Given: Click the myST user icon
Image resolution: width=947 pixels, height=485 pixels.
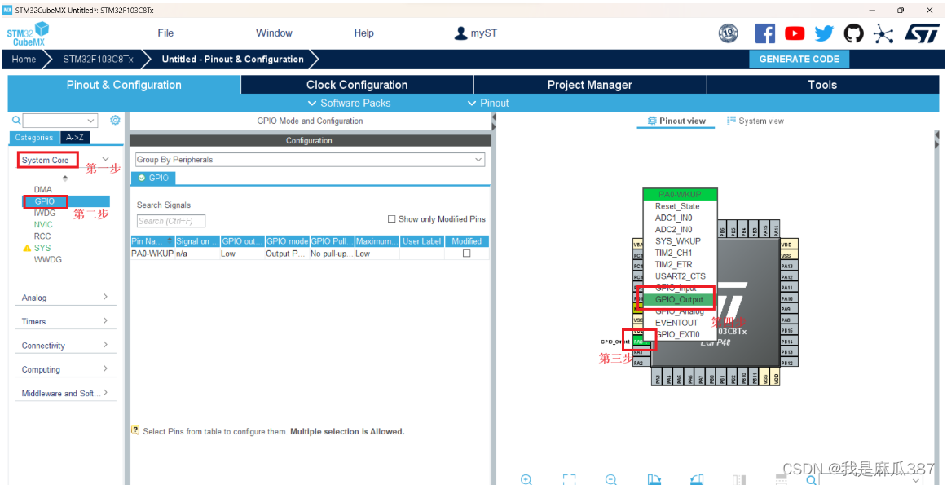Looking at the screenshot, I should pos(460,33).
